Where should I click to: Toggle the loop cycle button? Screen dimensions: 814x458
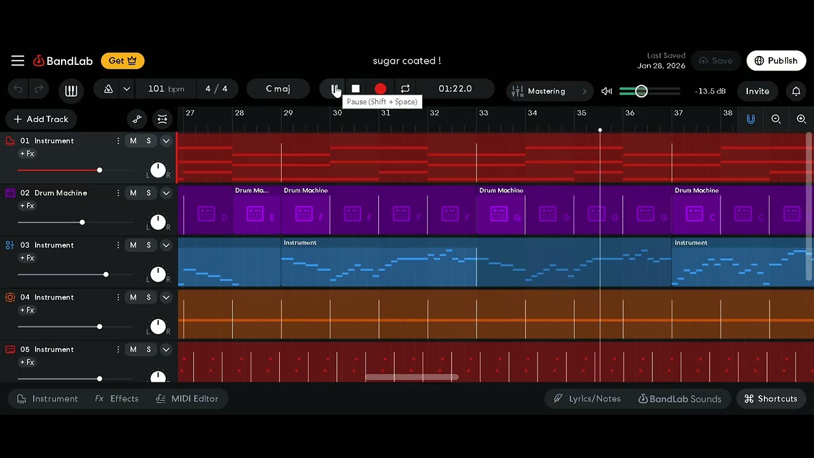(x=405, y=89)
